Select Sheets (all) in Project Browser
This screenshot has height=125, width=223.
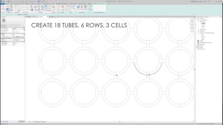202,44
